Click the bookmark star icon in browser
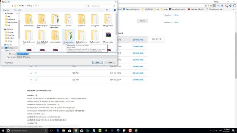Image resolution: width=237 pixels, height=133 pixels. click(211, 6)
